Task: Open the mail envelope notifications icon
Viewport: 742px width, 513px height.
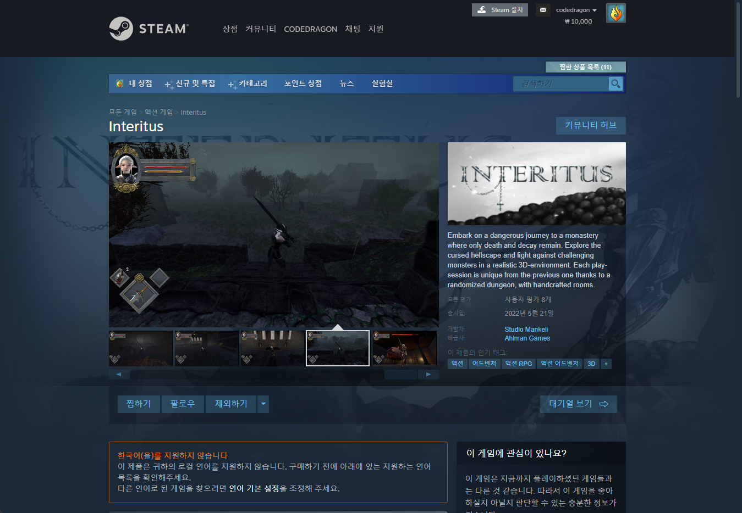Action: click(x=543, y=10)
